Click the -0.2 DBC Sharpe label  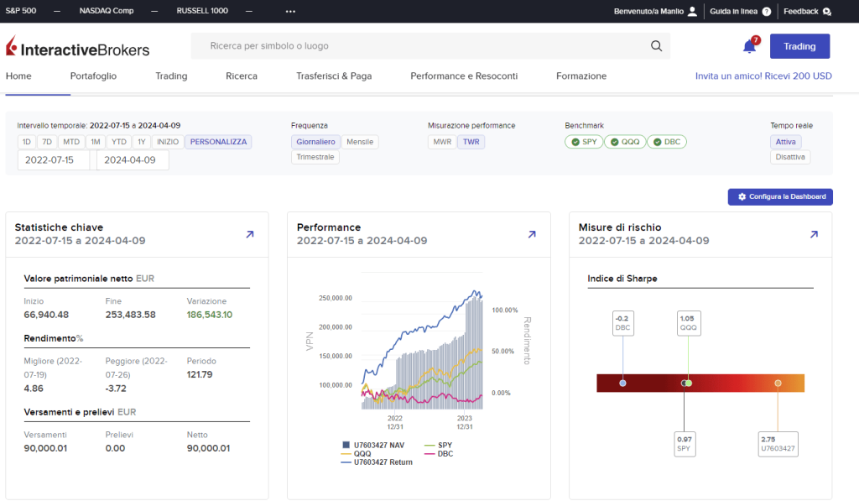[x=623, y=323]
